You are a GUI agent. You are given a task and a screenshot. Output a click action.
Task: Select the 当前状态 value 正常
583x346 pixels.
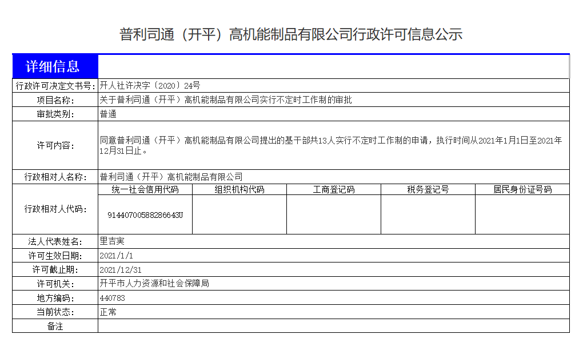point(108,312)
